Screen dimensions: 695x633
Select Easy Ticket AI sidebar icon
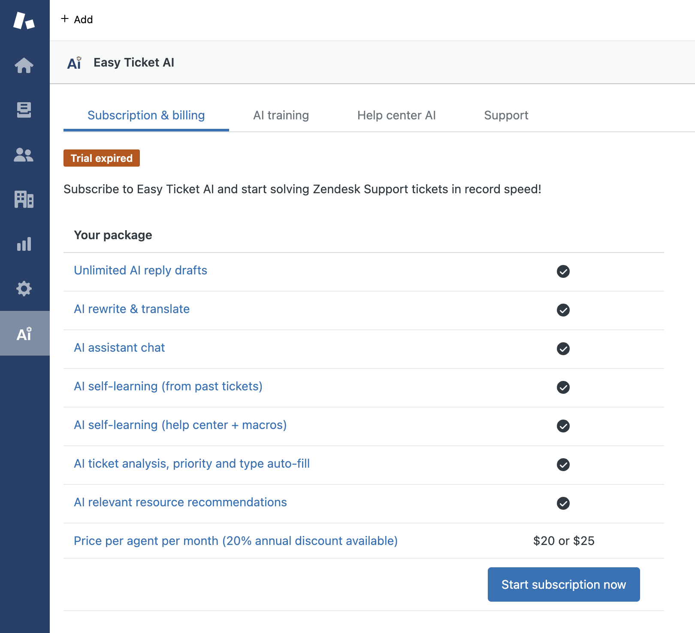(24, 334)
